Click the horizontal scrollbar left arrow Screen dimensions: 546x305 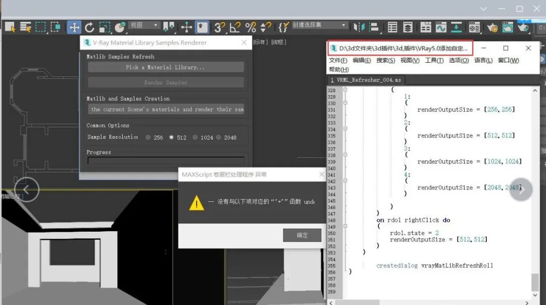(x=331, y=302)
